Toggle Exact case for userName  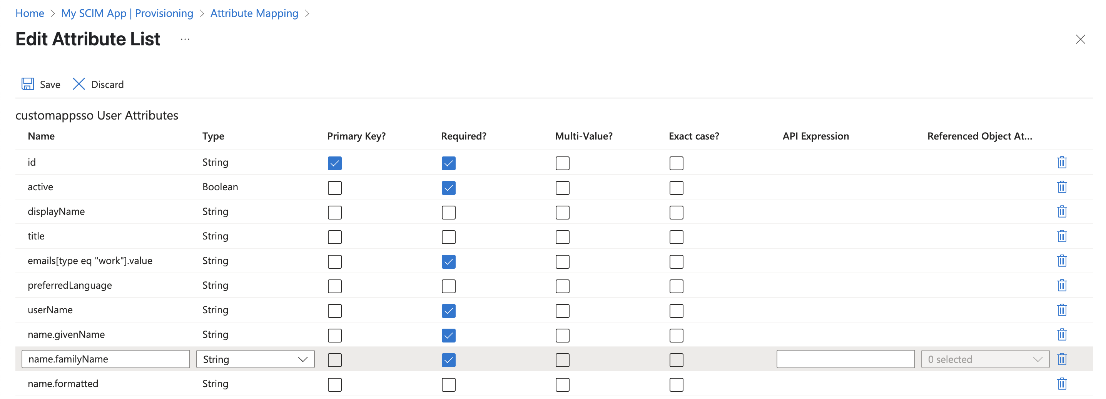(x=676, y=311)
